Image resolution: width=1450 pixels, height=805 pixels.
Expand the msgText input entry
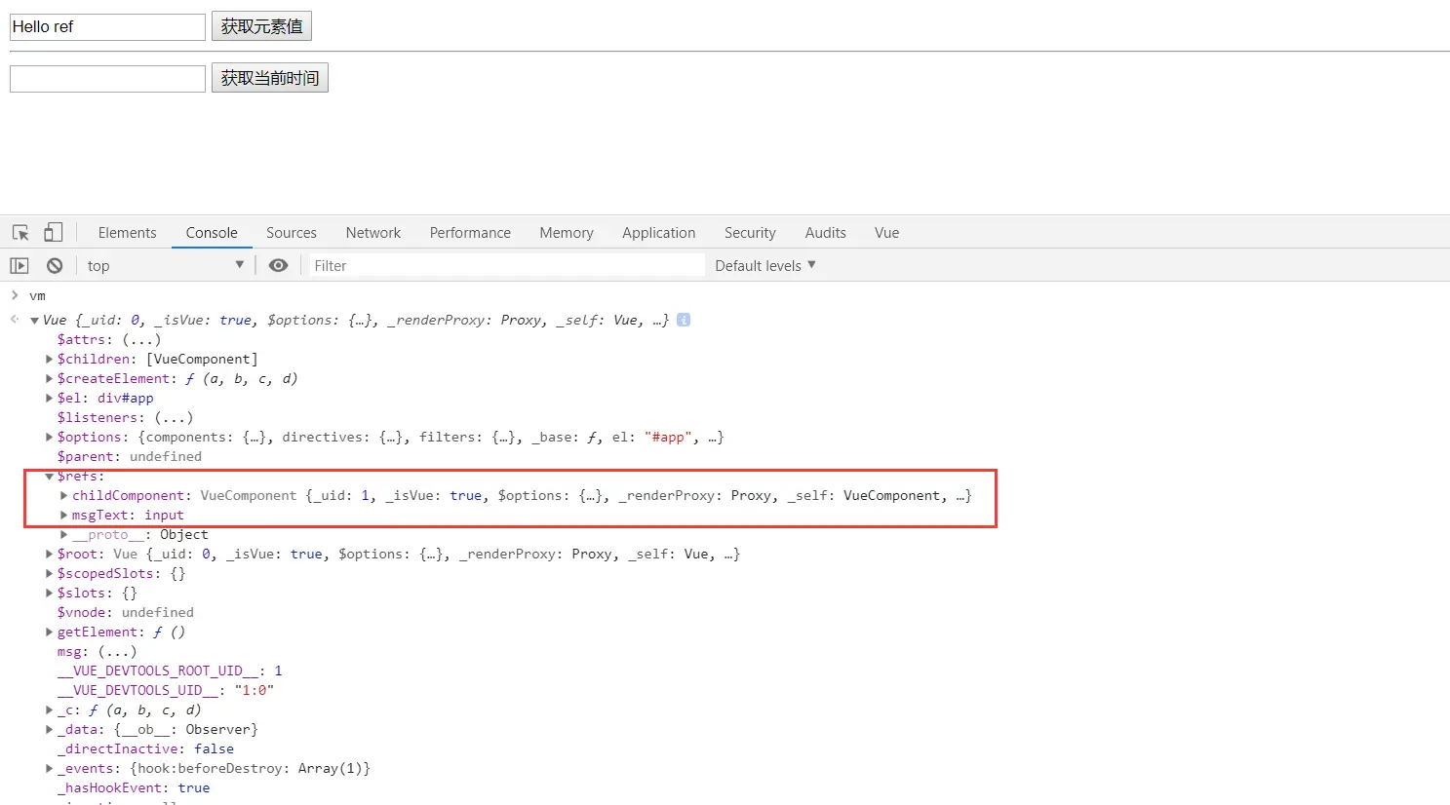tap(64, 515)
